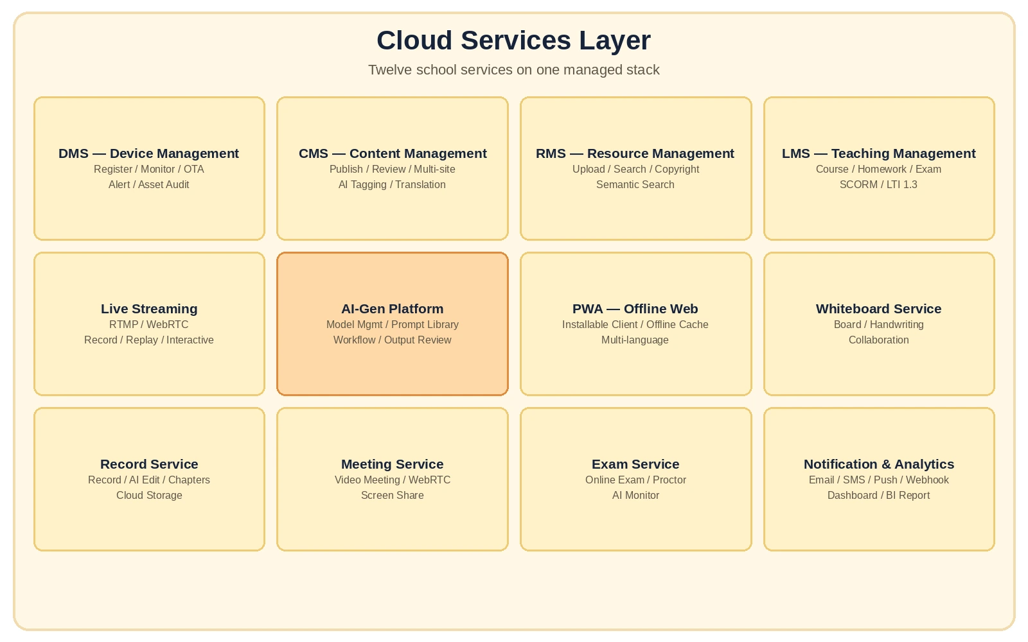Click 'Record / AI Edit / Chapters' text
The width and height of the screenshot is (1028, 642).
point(149,480)
